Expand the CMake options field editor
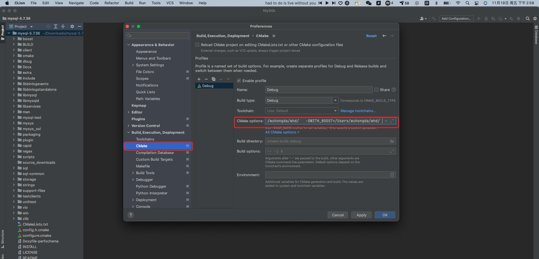The image size is (539, 259). [x=392, y=121]
